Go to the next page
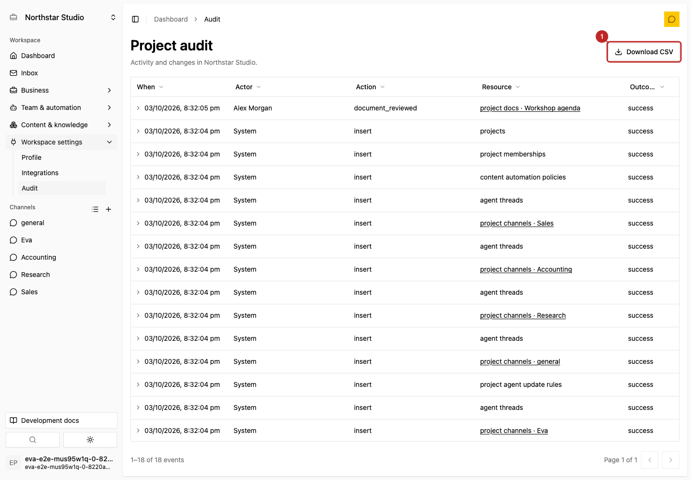691x480 pixels. (671, 460)
